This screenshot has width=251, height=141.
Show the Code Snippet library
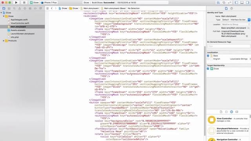(226, 112)
